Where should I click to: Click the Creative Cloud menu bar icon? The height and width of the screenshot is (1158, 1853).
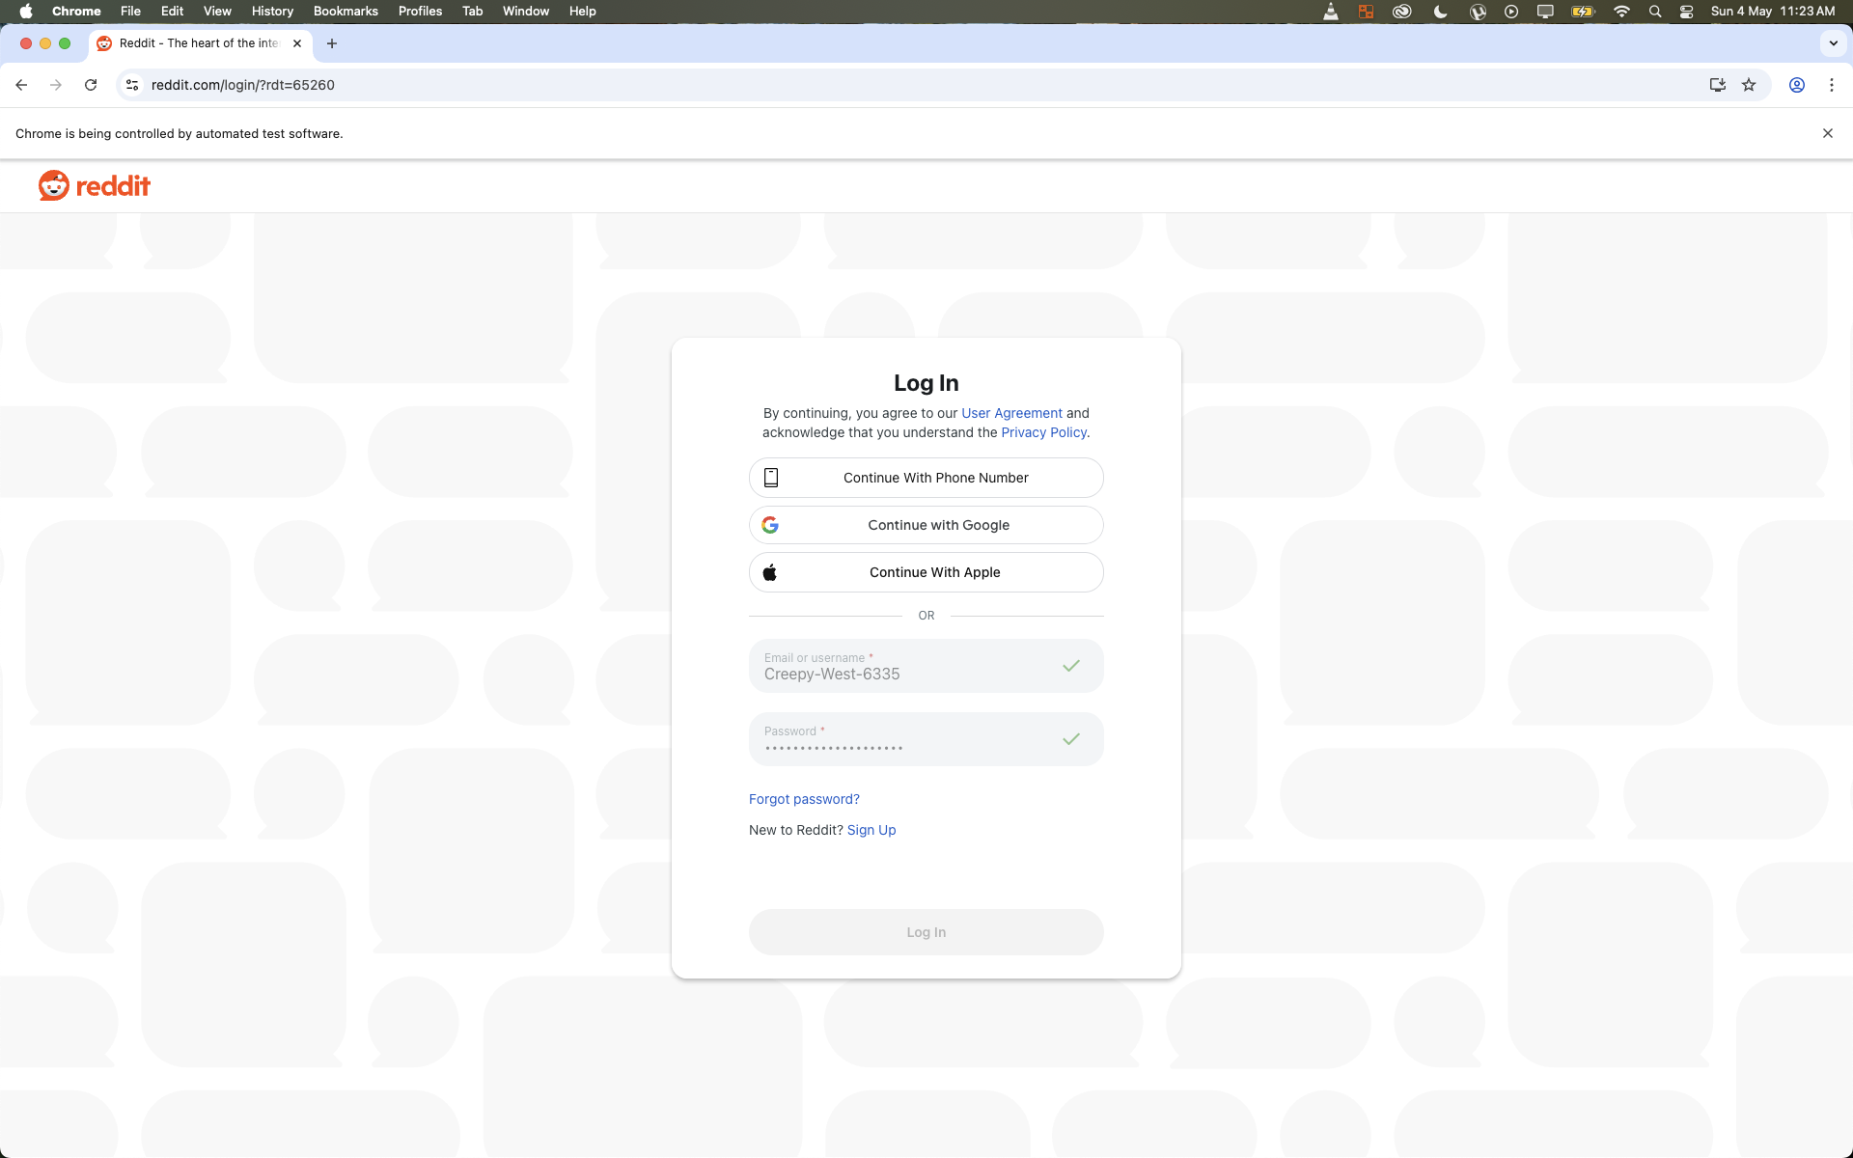click(x=1402, y=12)
